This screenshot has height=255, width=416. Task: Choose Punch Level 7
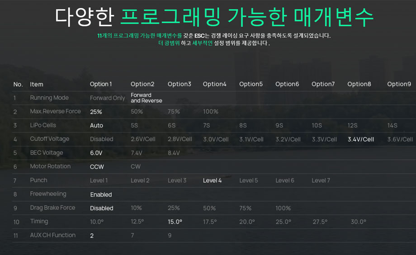click(321, 180)
